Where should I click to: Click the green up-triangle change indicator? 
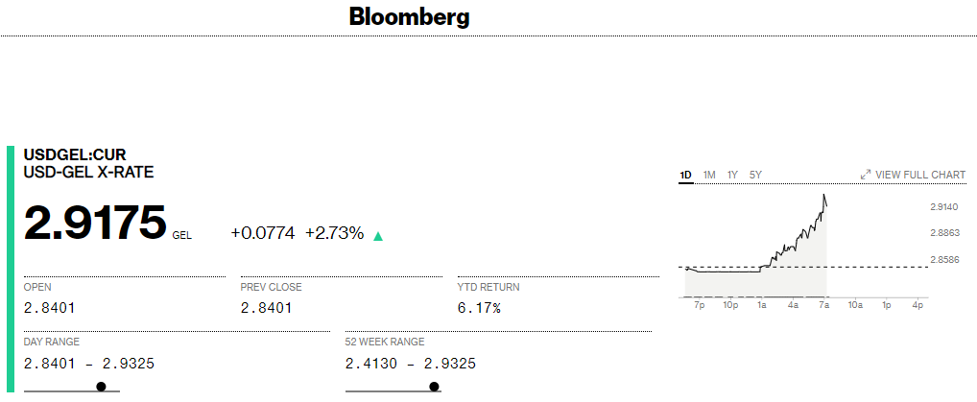coord(378,236)
